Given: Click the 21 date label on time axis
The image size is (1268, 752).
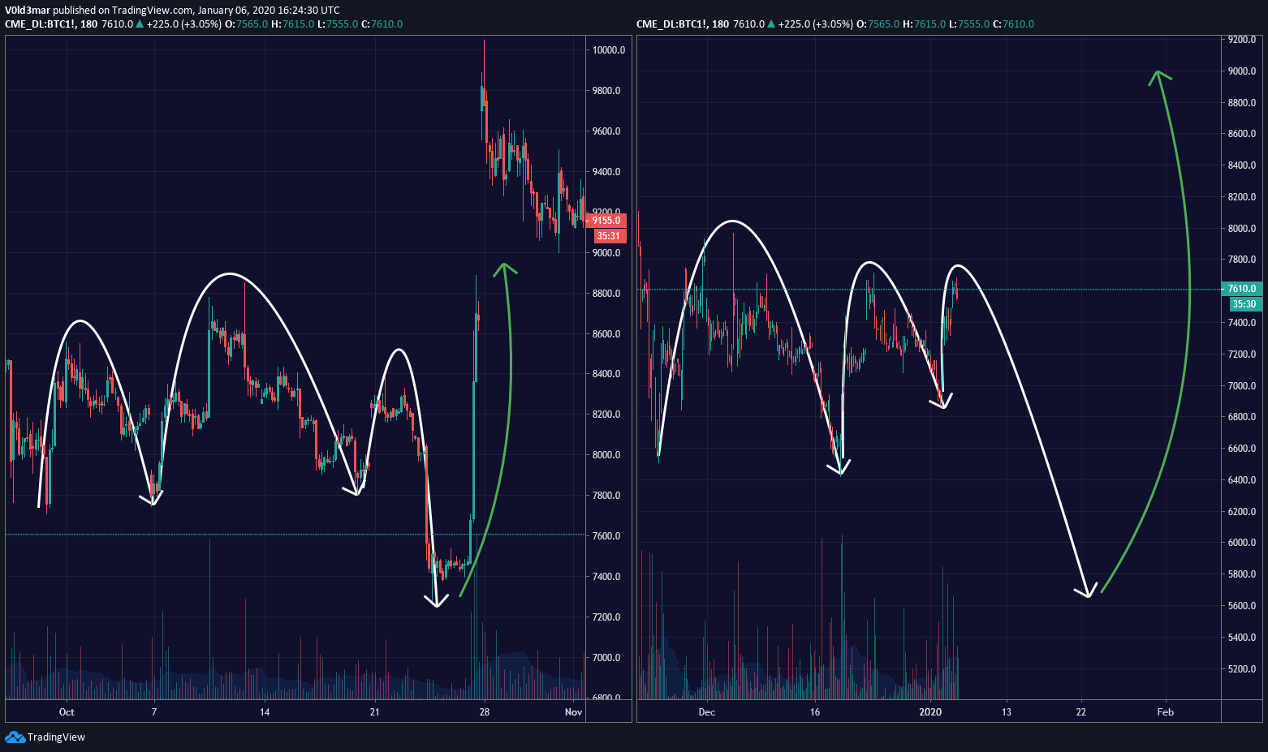Looking at the screenshot, I should [374, 712].
